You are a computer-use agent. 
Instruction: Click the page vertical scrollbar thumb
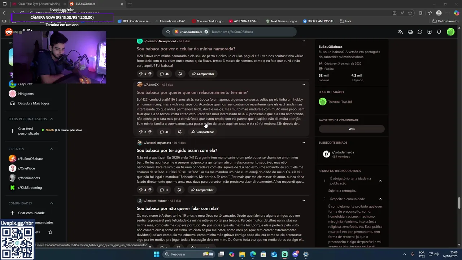coord(459,203)
